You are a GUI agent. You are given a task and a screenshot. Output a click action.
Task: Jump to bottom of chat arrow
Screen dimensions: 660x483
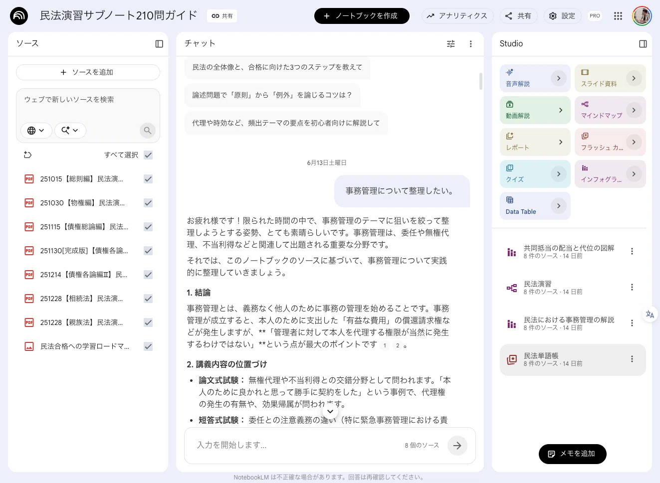click(x=330, y=411)
